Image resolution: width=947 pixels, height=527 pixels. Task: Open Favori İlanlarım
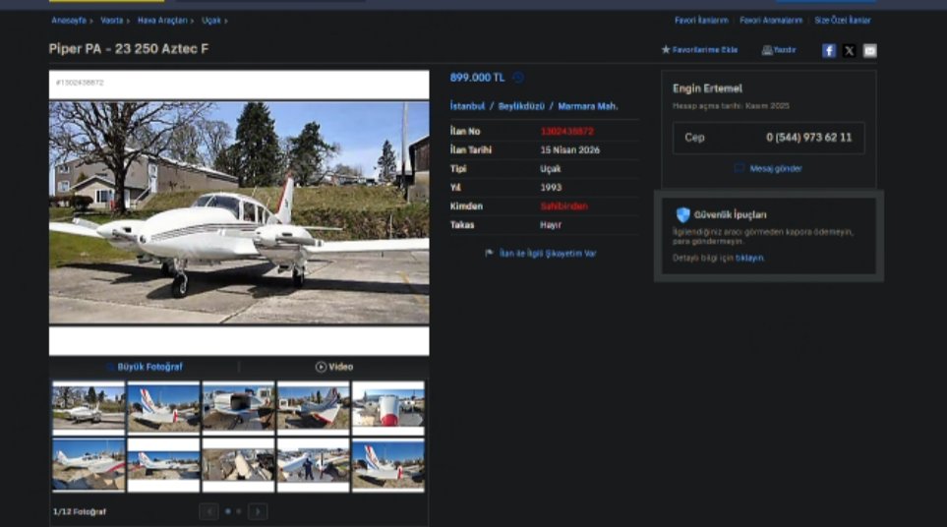point(701,21)
